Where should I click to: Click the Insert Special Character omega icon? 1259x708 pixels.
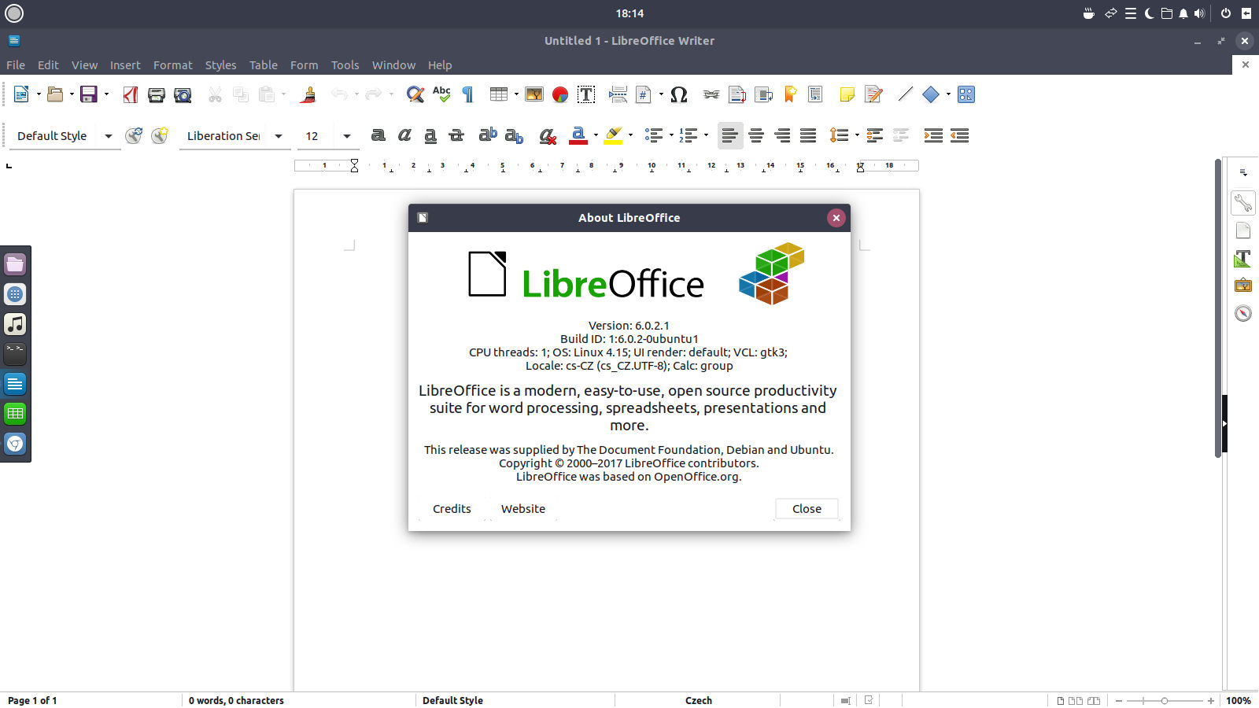(x=679, y=95)
